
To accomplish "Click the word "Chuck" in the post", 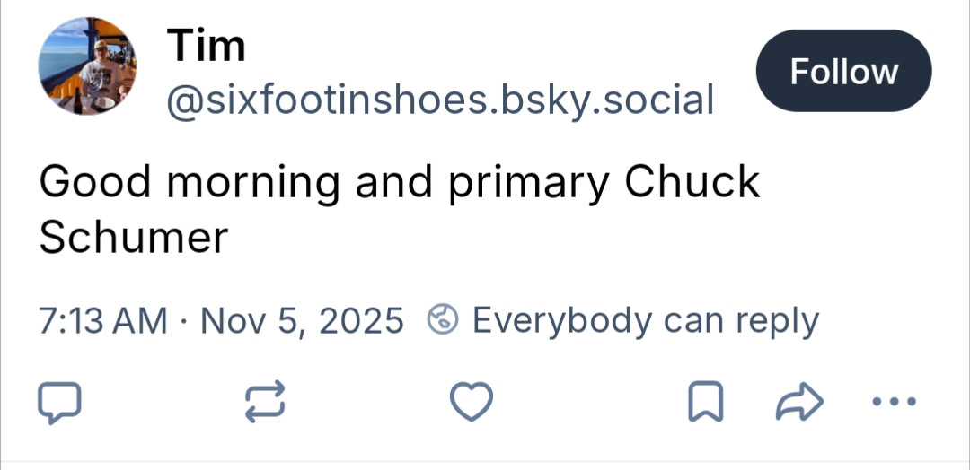I will (x=692, y=183).
